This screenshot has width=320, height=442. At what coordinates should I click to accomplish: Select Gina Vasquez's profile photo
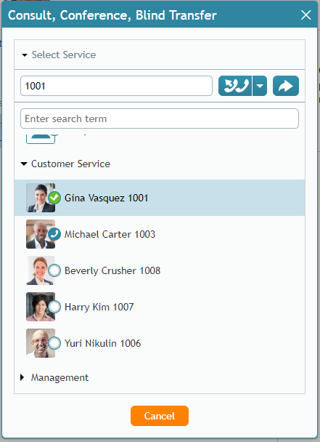(x=41, y=198)
